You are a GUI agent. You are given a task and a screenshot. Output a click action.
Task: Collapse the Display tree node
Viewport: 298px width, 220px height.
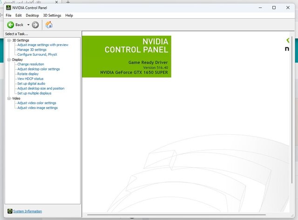pyautogui.click(x=9, y=59)
